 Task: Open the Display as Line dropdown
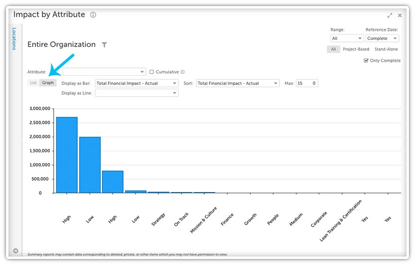[137, 93]
